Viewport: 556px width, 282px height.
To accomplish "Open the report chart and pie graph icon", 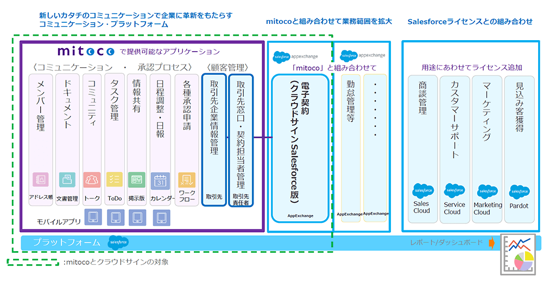I will pyautogui.click(x=519, y=255).
